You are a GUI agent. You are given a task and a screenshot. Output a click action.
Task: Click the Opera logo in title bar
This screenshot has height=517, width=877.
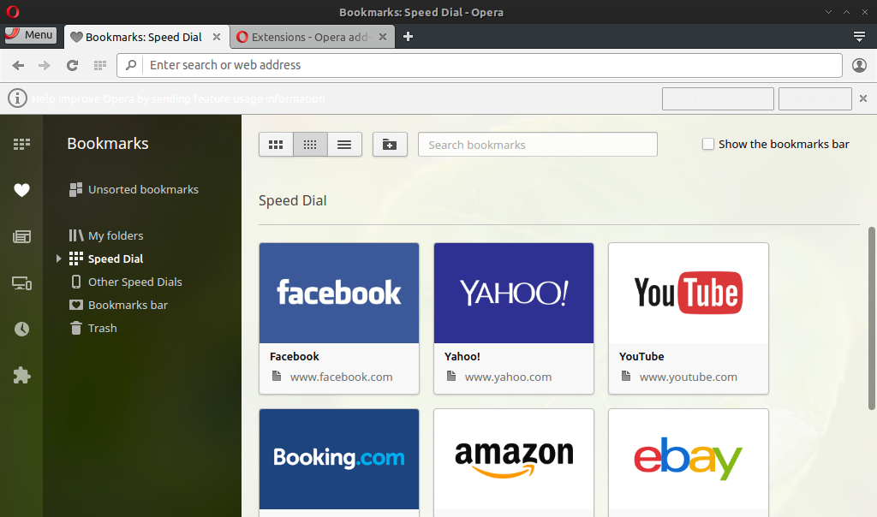(x=12, y=11)
